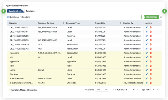Click the Add Question button
This screenshot has height=100, width=168.
click(150, 17)
